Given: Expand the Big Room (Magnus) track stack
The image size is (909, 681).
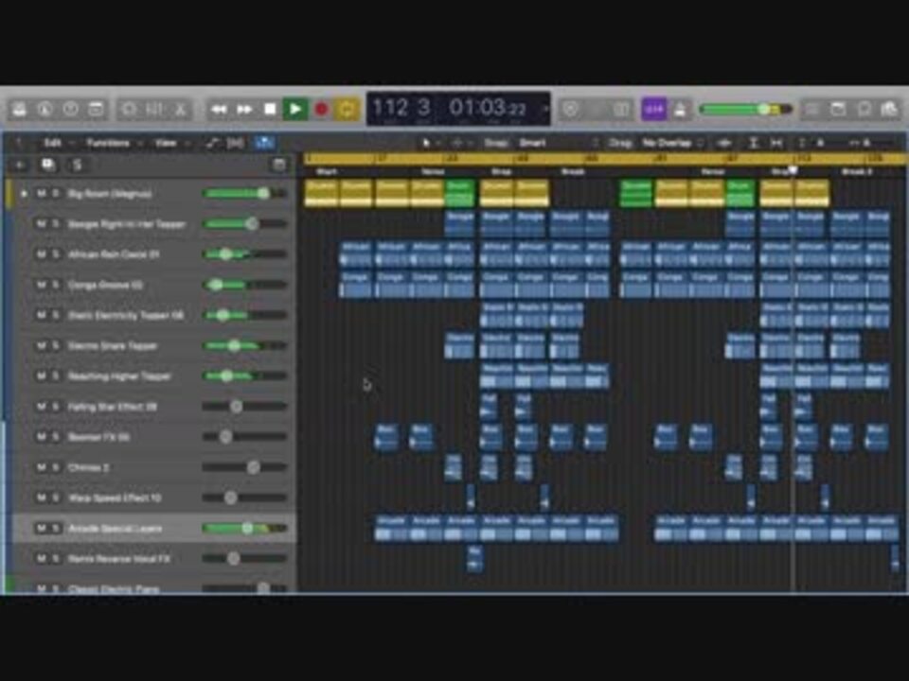Looking at the screenshot, I should pos(24,193).
